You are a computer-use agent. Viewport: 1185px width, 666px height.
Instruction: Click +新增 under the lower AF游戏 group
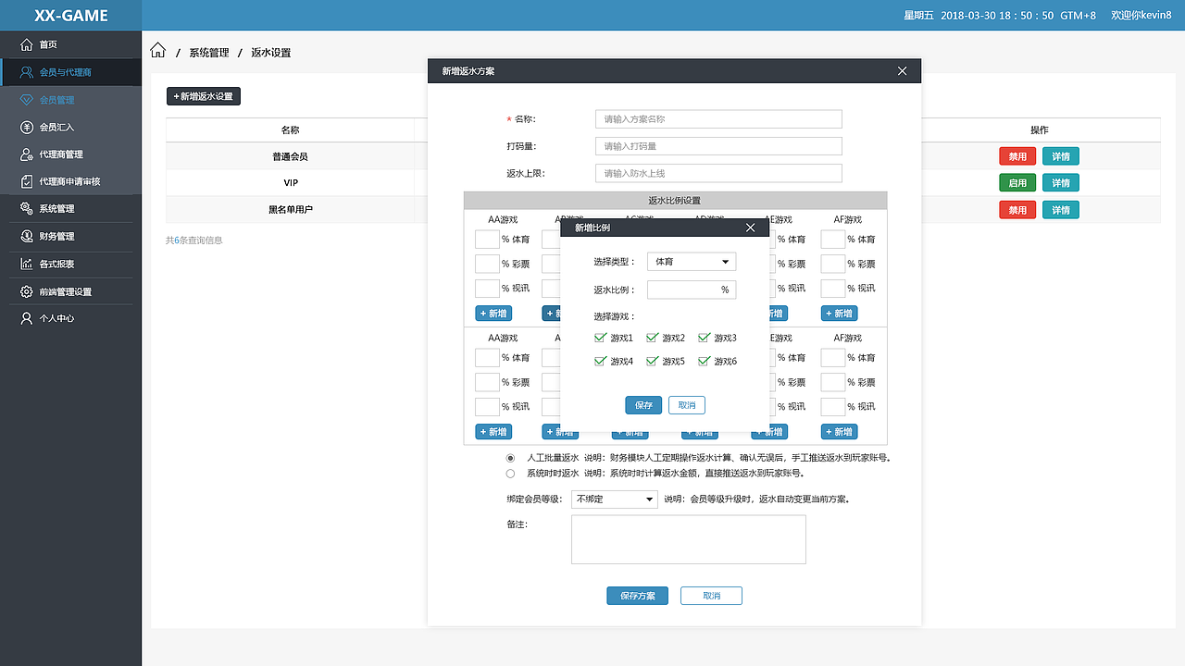839,432
